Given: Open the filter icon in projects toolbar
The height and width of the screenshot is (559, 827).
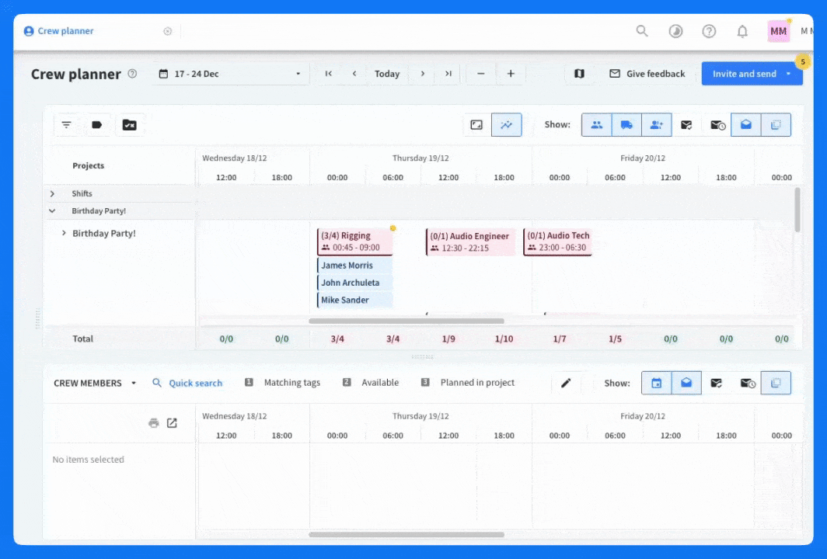Looking at the screenshot, I should pyautogui.click(x=67, y=125).
